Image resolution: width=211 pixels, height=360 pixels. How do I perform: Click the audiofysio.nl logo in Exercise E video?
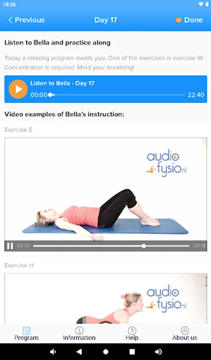166,163
